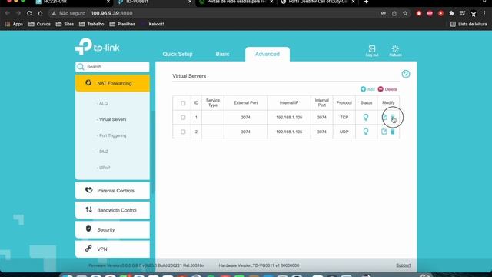Open the ALG submenu item
This screenshot has width=492, height=277.
click(x=102, y=103)
